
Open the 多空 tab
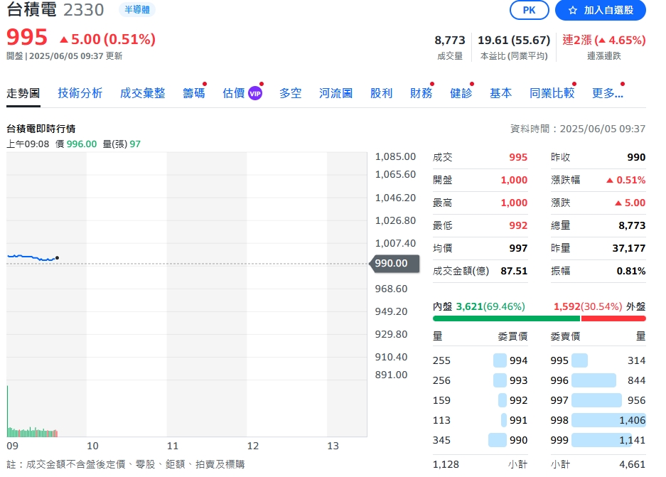coord(291,93)
